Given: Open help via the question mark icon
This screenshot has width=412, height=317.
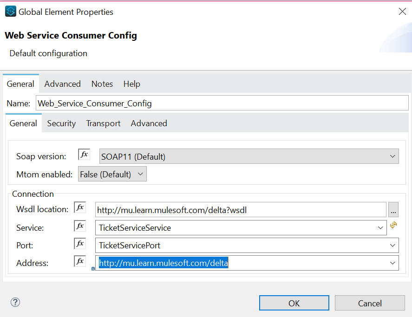Looking at the screenshot, I should (x=15, y=302).
